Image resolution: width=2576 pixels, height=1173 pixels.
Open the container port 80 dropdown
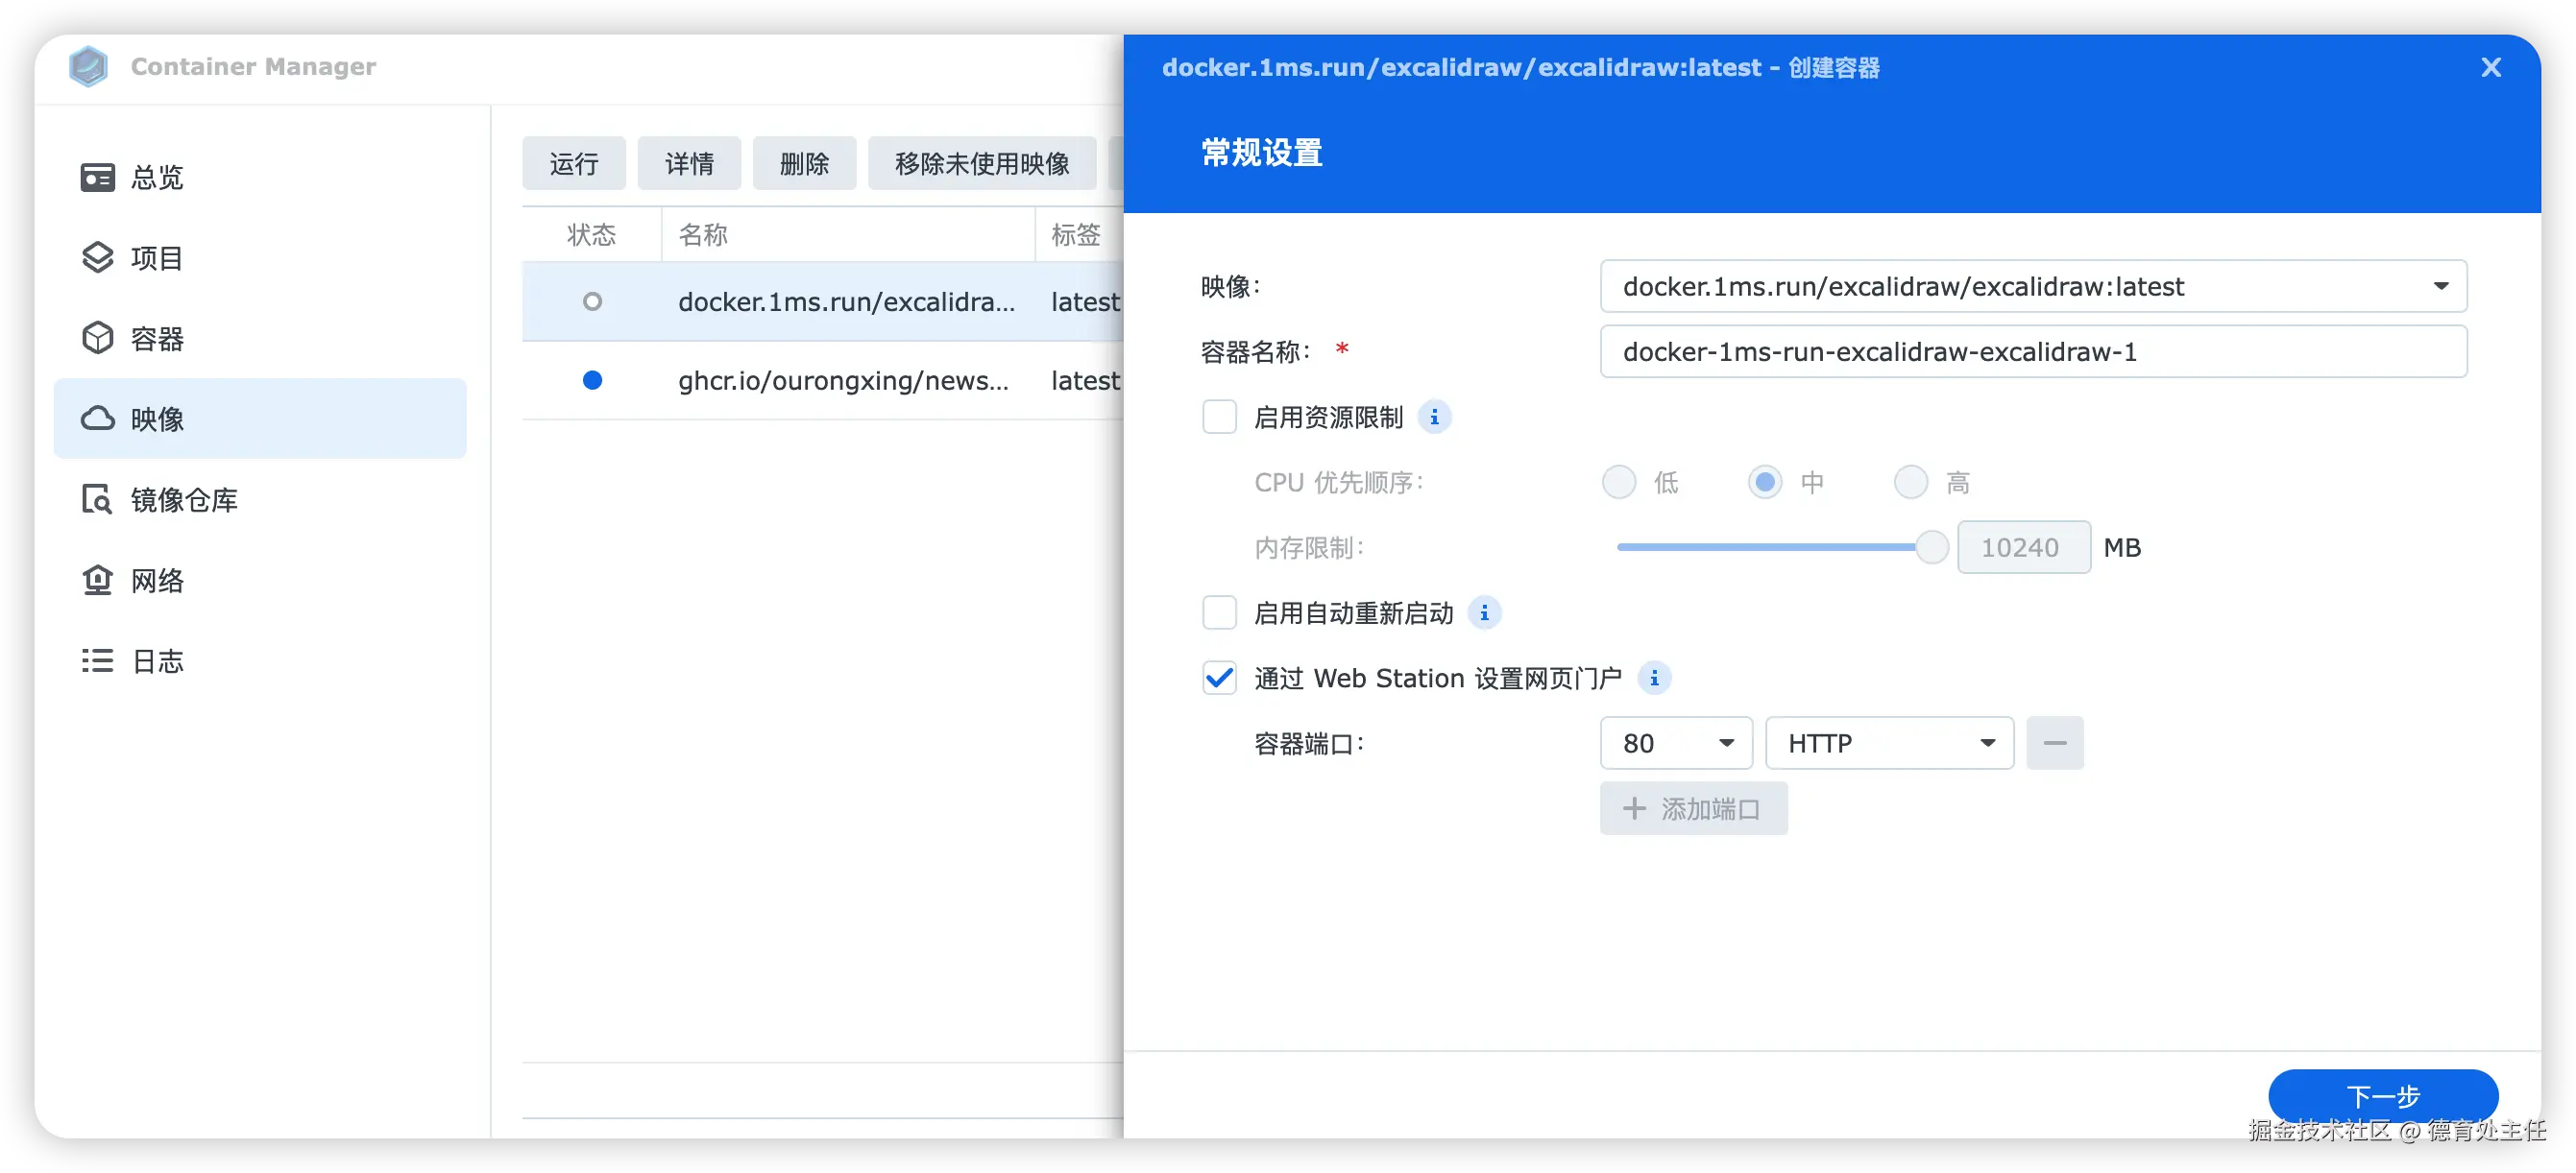coord(1676,743)
